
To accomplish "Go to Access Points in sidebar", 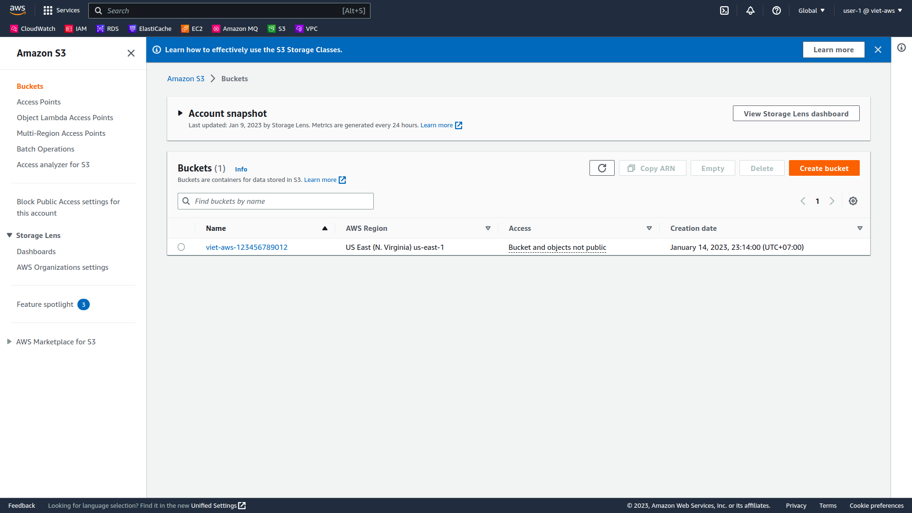I will (x=38, y=102).
